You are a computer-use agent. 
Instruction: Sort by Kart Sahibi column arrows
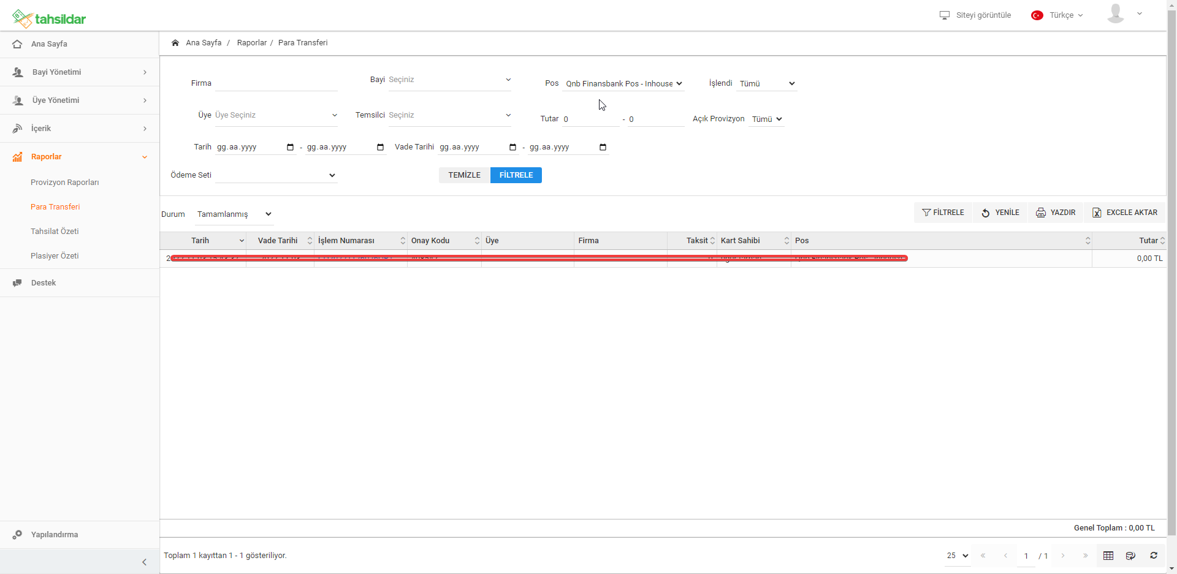coord(787,241)
